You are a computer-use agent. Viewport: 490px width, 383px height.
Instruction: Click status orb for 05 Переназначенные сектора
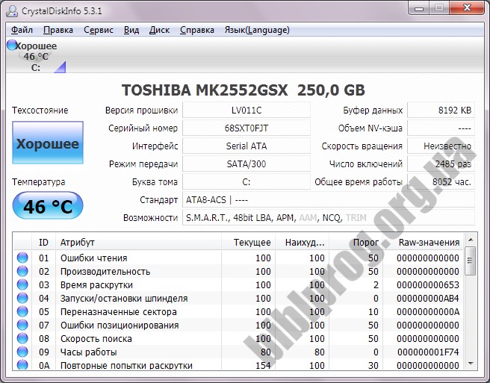[22, 311]
